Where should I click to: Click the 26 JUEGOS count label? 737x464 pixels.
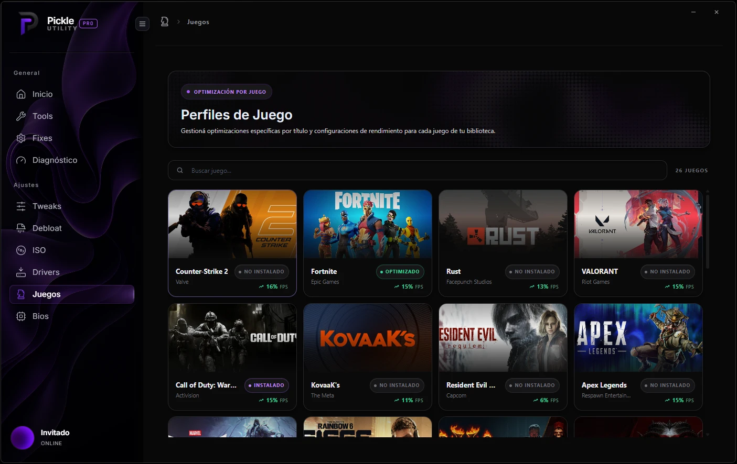(691, 171)
